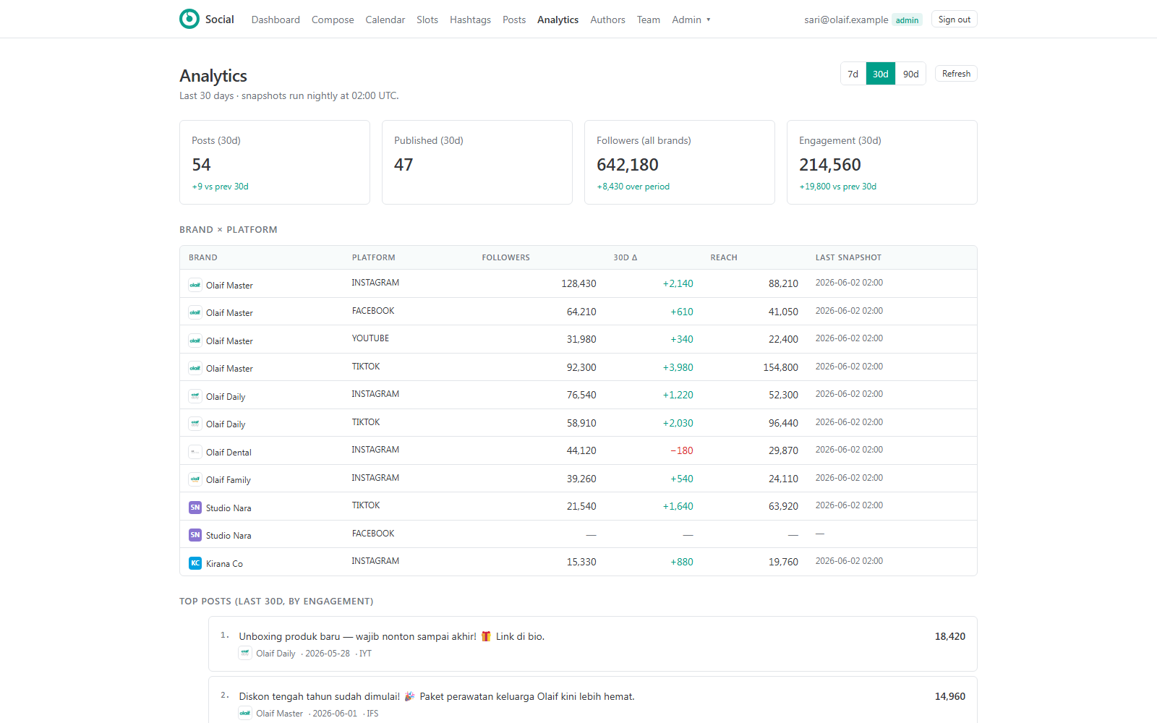The height and width of the screenshot is (723, 1157).
Task: Click the Kirana Co brand name
Action: 224,564
